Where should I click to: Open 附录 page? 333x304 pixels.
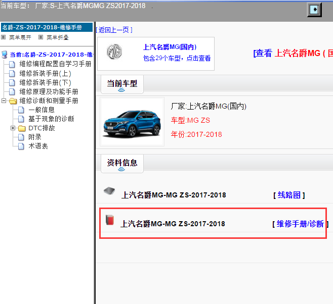[35, 137]
